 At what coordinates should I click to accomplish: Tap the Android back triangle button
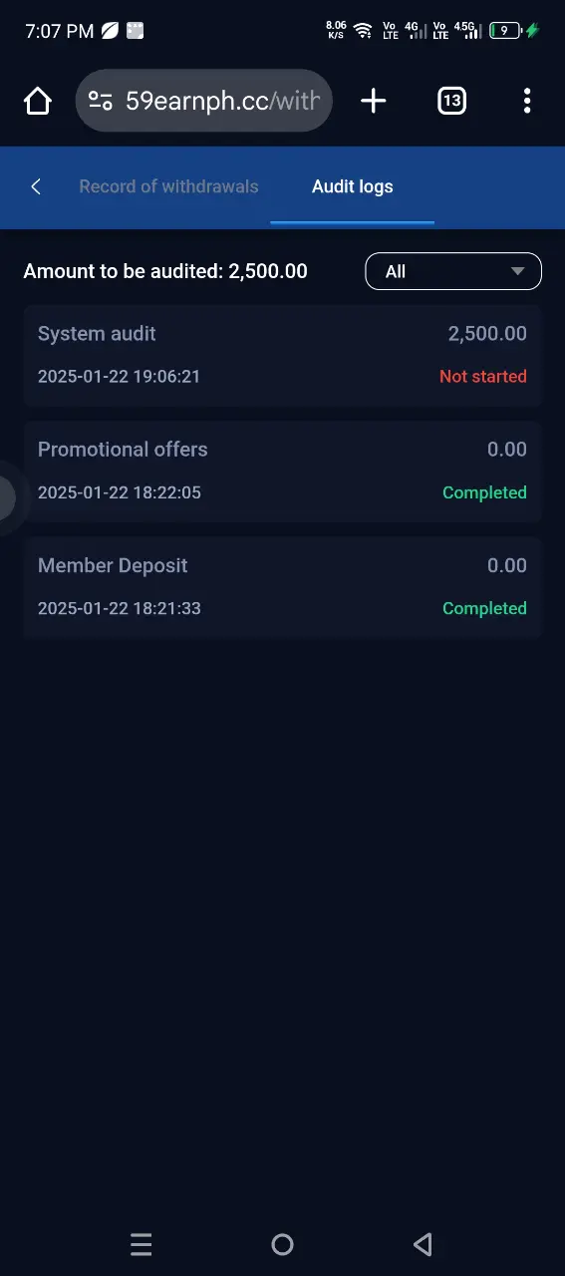coord(423,1244)
